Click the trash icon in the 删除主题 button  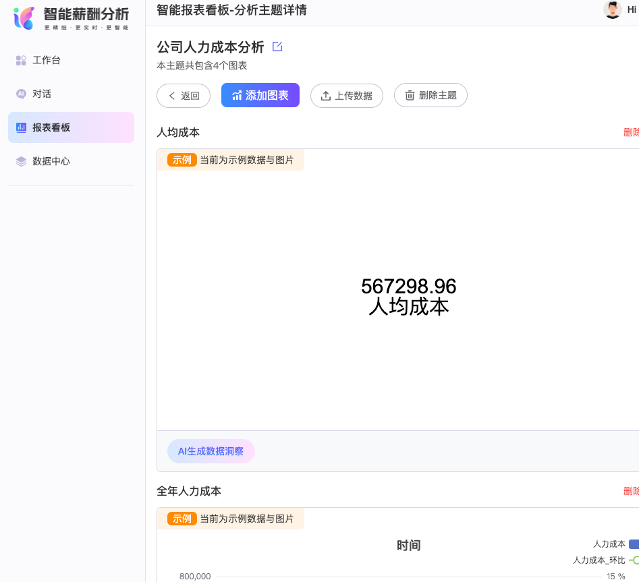click(x=410, y=95)
